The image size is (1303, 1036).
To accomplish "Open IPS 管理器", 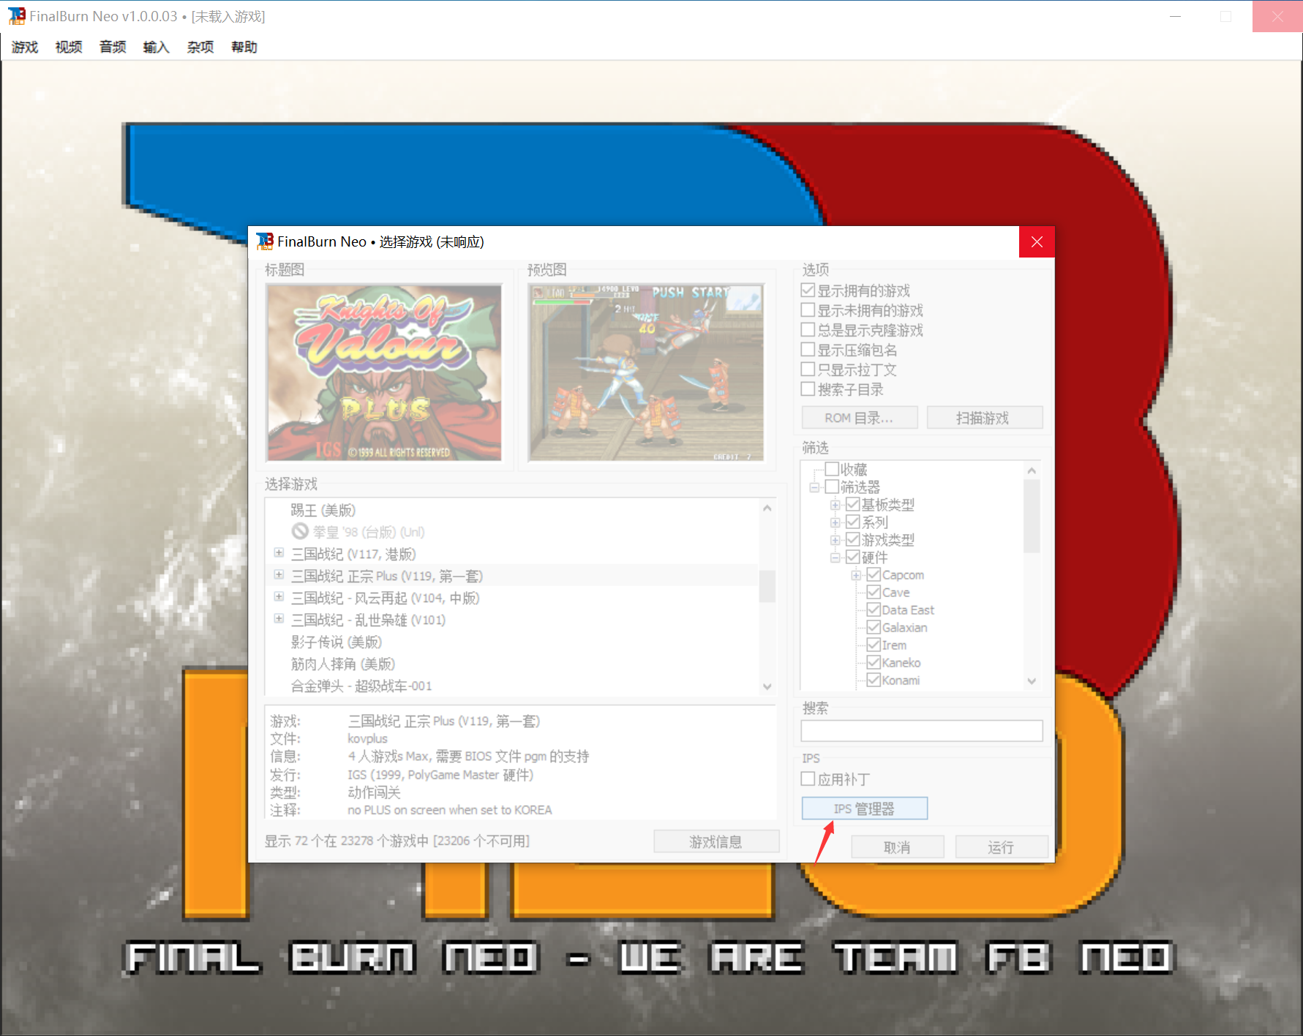I will pos(865,808).
